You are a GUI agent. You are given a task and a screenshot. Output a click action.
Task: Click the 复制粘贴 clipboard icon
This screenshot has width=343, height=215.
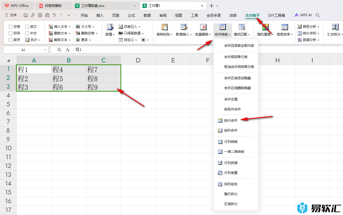tap(165, 27)
